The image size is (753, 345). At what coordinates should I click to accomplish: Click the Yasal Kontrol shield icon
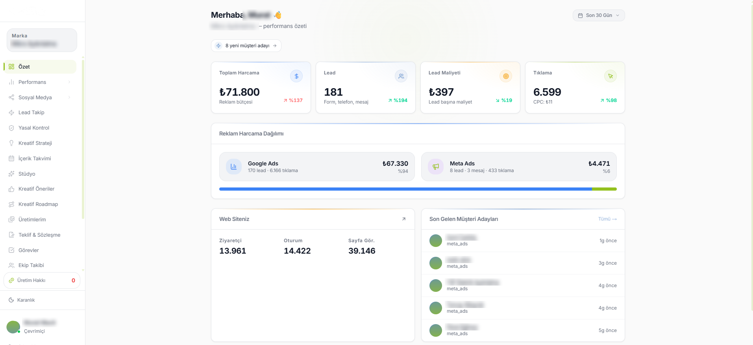click(x=11, y=128)
